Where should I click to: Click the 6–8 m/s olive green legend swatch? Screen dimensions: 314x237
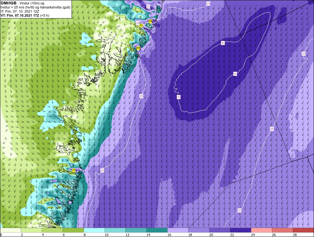coord(73,230)
